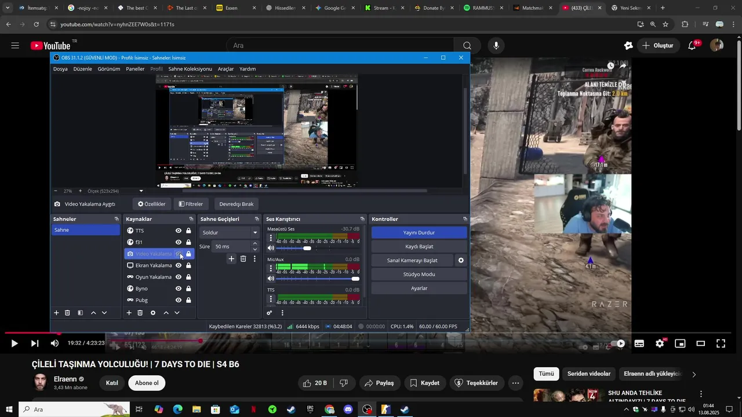Delete the selected scene with the trash icon

click(67, 313)
